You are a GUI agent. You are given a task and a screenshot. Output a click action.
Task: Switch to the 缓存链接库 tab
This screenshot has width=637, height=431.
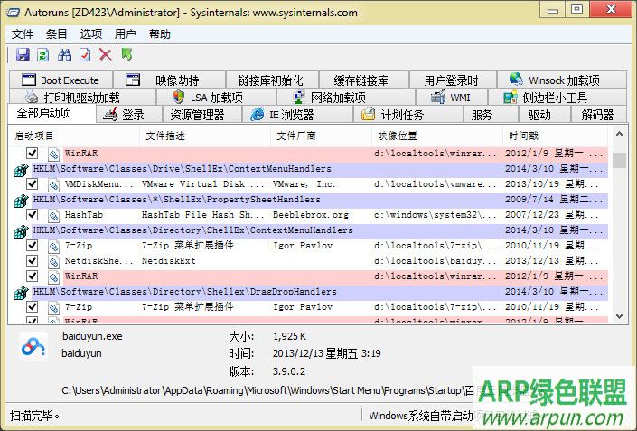tap(364, 80)
